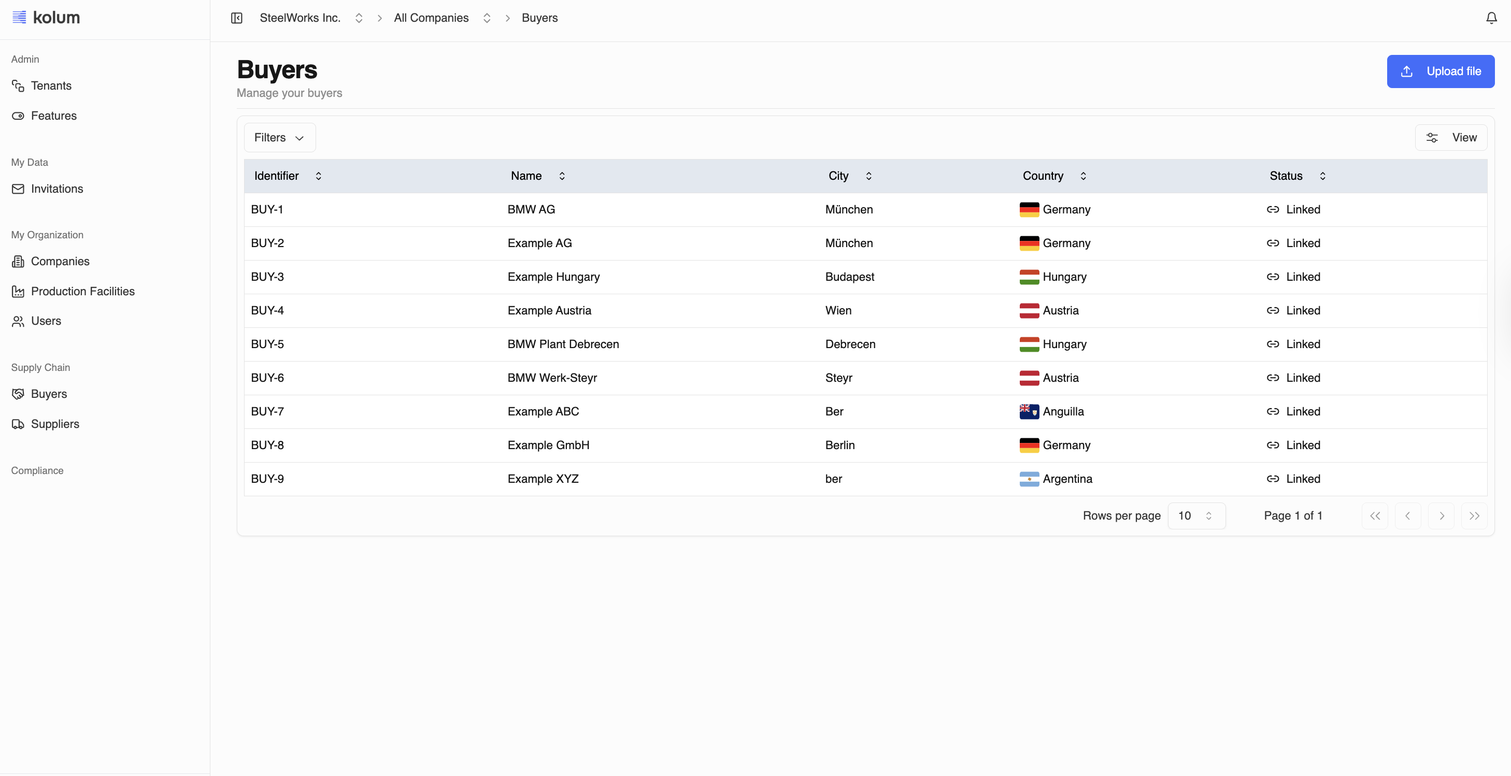
Task: Go to last page double-chevron
Action: pos(1474,515)
